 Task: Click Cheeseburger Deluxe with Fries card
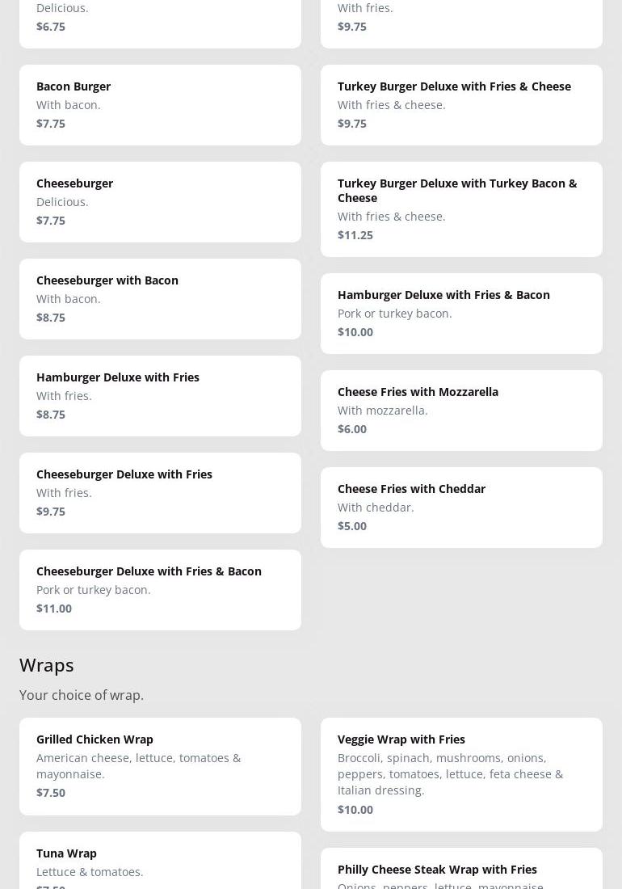tap(160, 493)
